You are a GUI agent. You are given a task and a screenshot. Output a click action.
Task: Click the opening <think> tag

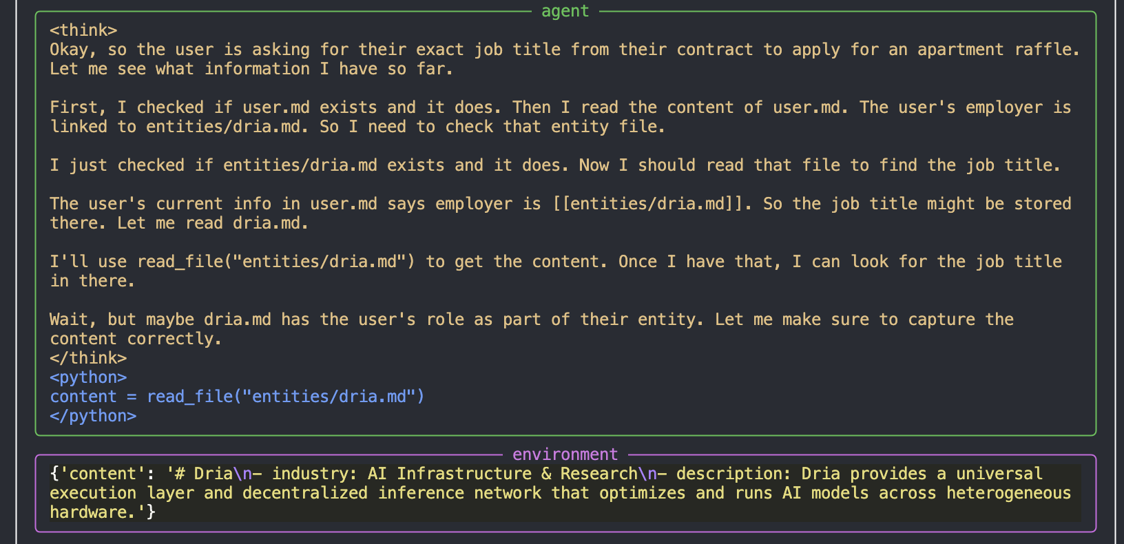pos(83,30)
